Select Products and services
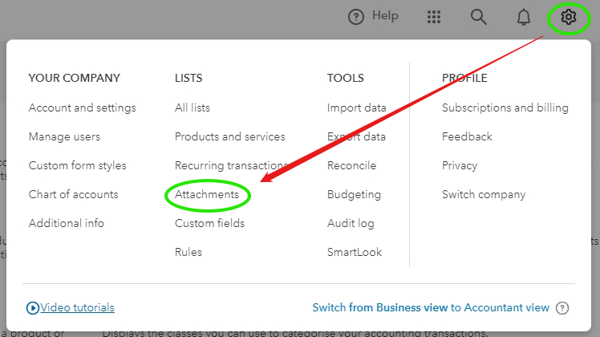Image resolution: width=600 pixels, height=337 pixels. [229, 136]
